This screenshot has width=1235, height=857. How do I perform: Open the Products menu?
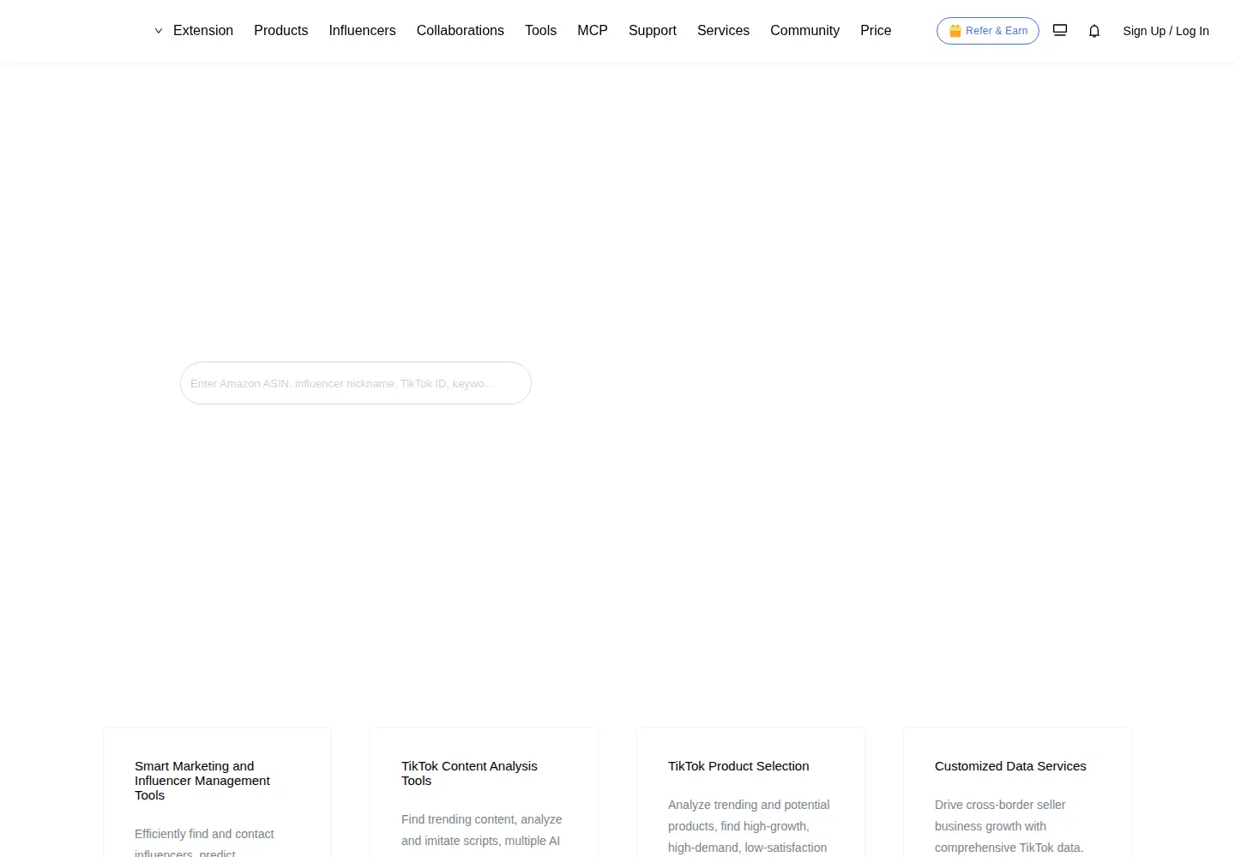(281, 31)
